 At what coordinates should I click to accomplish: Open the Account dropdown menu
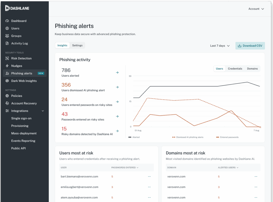point(256,9)
